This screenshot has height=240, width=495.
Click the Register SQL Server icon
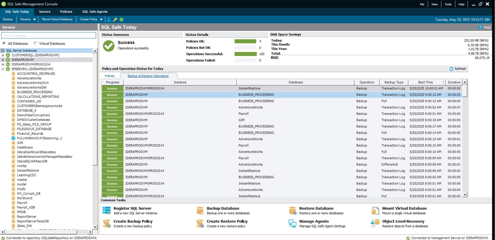107,210
